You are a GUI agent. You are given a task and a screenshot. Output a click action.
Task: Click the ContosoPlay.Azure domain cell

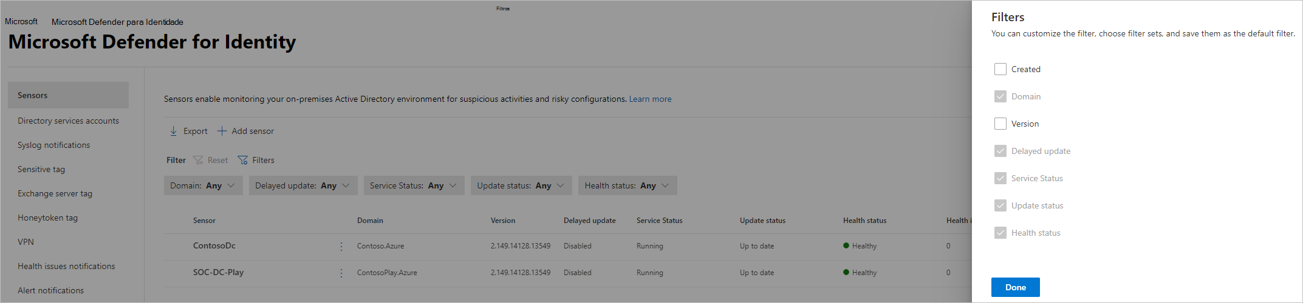(387, 273)
